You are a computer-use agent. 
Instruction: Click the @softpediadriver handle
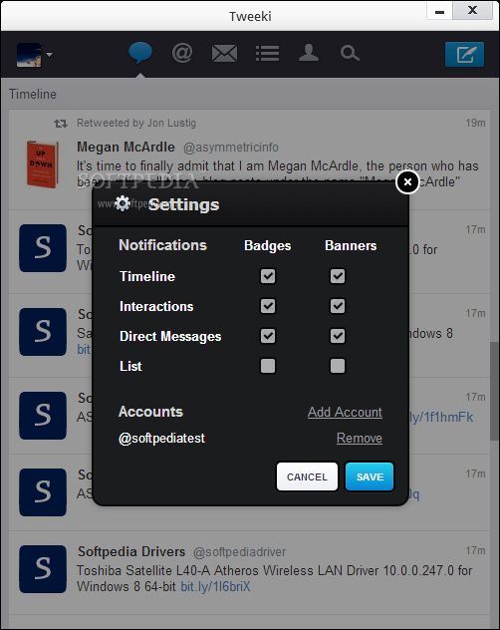coord(239,552)
